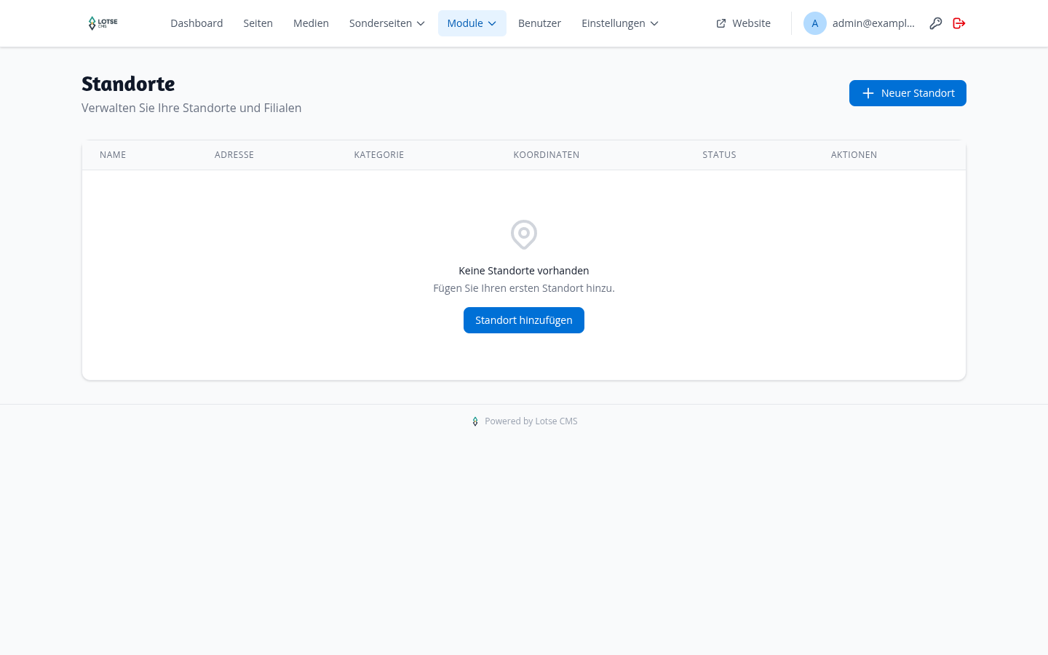This screenshot has width=1048, height=655.
Task: Click the Neuer Standort button
Action: coord(908,93)
